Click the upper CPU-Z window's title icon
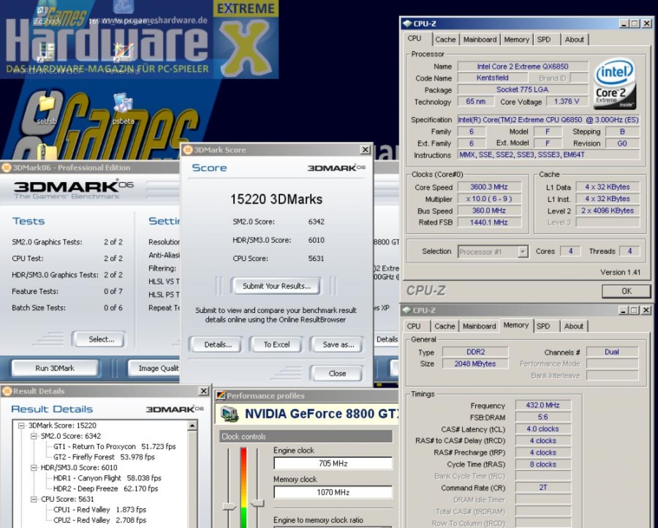This screenshot has width=658, height=528. pyautogui.click(x=407, y=24)
